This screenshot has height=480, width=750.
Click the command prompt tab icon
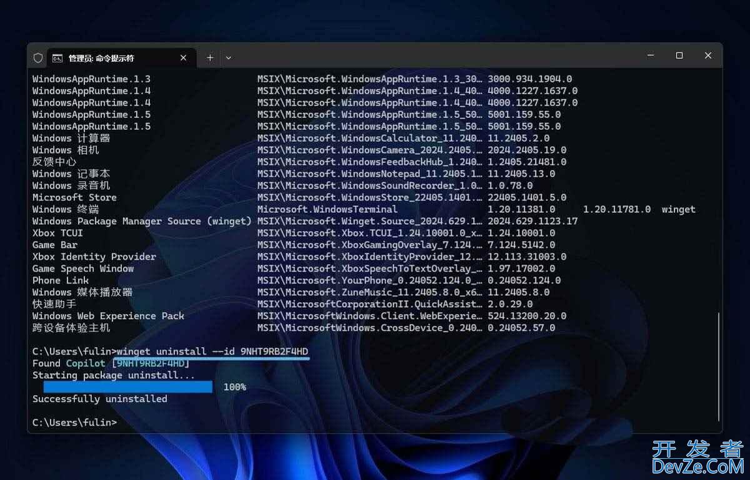tap(57, 58)
